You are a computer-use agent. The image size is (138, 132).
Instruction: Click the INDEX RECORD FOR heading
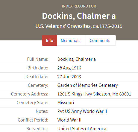(79, 6)
